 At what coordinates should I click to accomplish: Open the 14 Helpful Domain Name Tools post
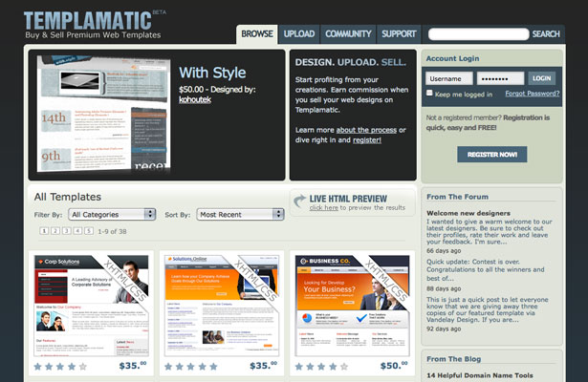480,375
